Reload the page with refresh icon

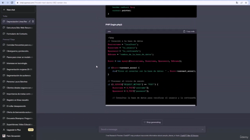click(x=12, y=3)
